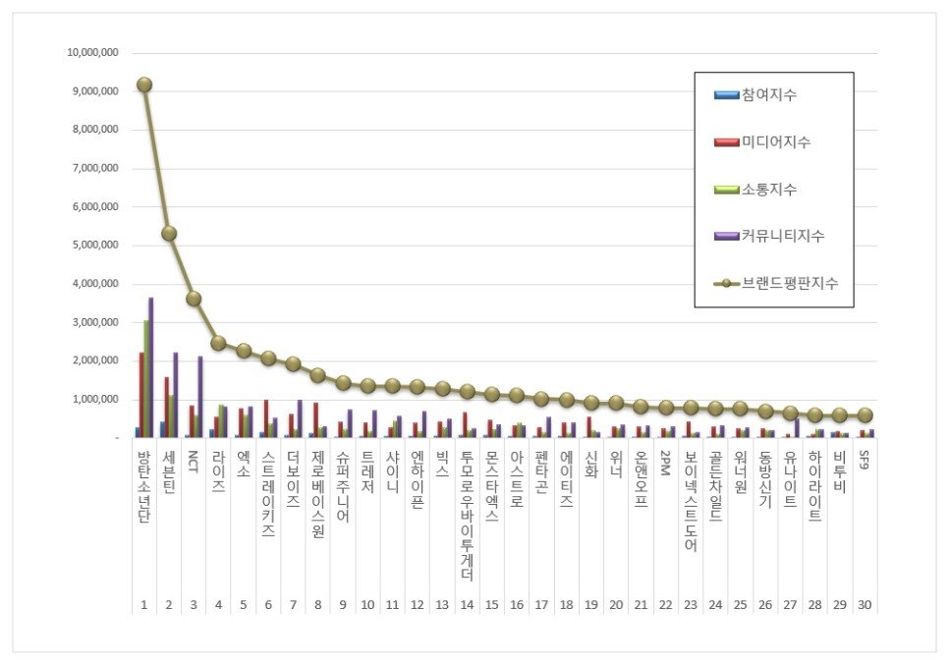Click the 브랜드평판지수 line legend marker
This screenshot has width=949, height=663.
tap(726, 283)
